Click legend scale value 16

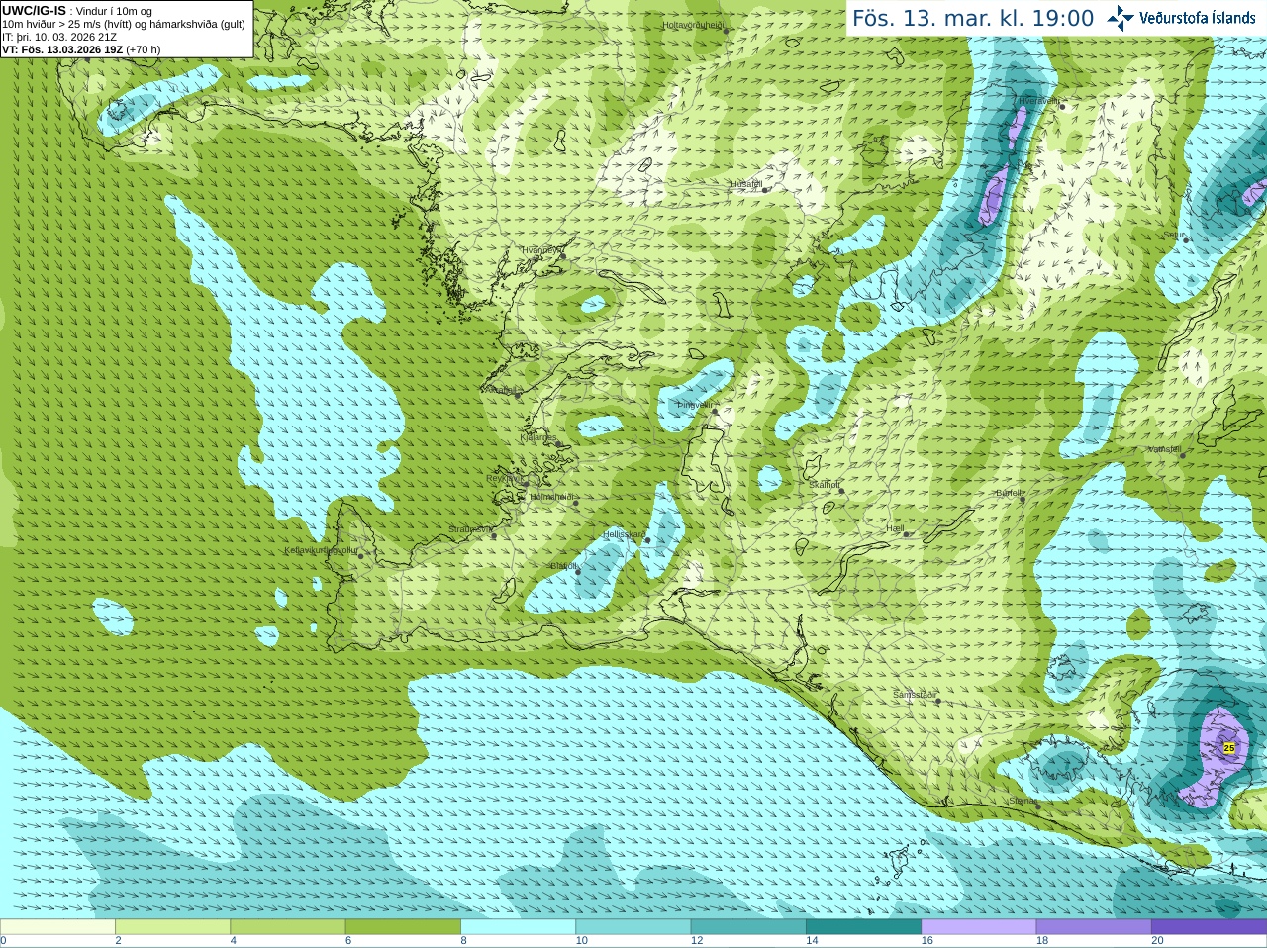pos(926,941)
